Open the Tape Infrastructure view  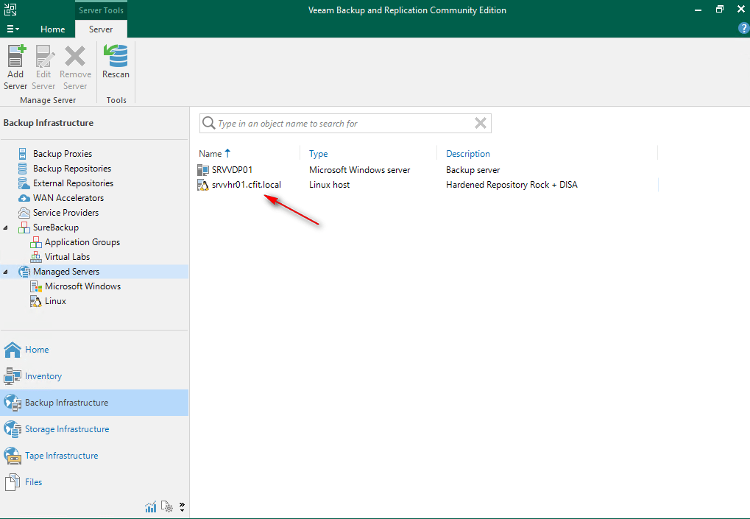click(x=61, y=456)
